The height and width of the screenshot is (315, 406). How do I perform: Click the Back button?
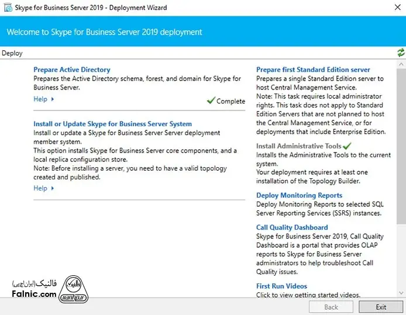331,307
